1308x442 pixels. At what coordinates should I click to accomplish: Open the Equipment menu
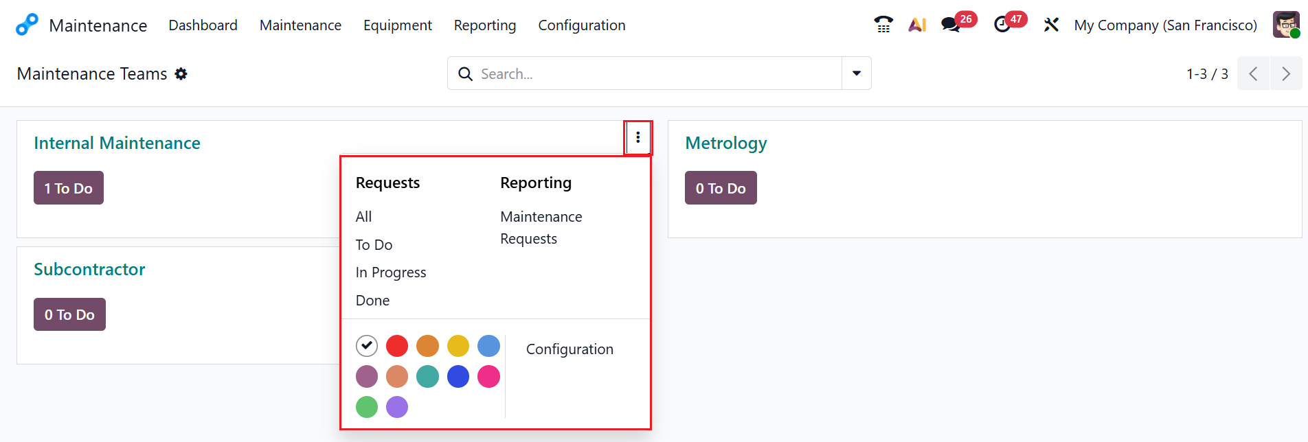[x=398, y=25]
